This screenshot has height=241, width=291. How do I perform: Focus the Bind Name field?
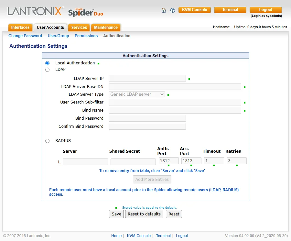[175, 110]
